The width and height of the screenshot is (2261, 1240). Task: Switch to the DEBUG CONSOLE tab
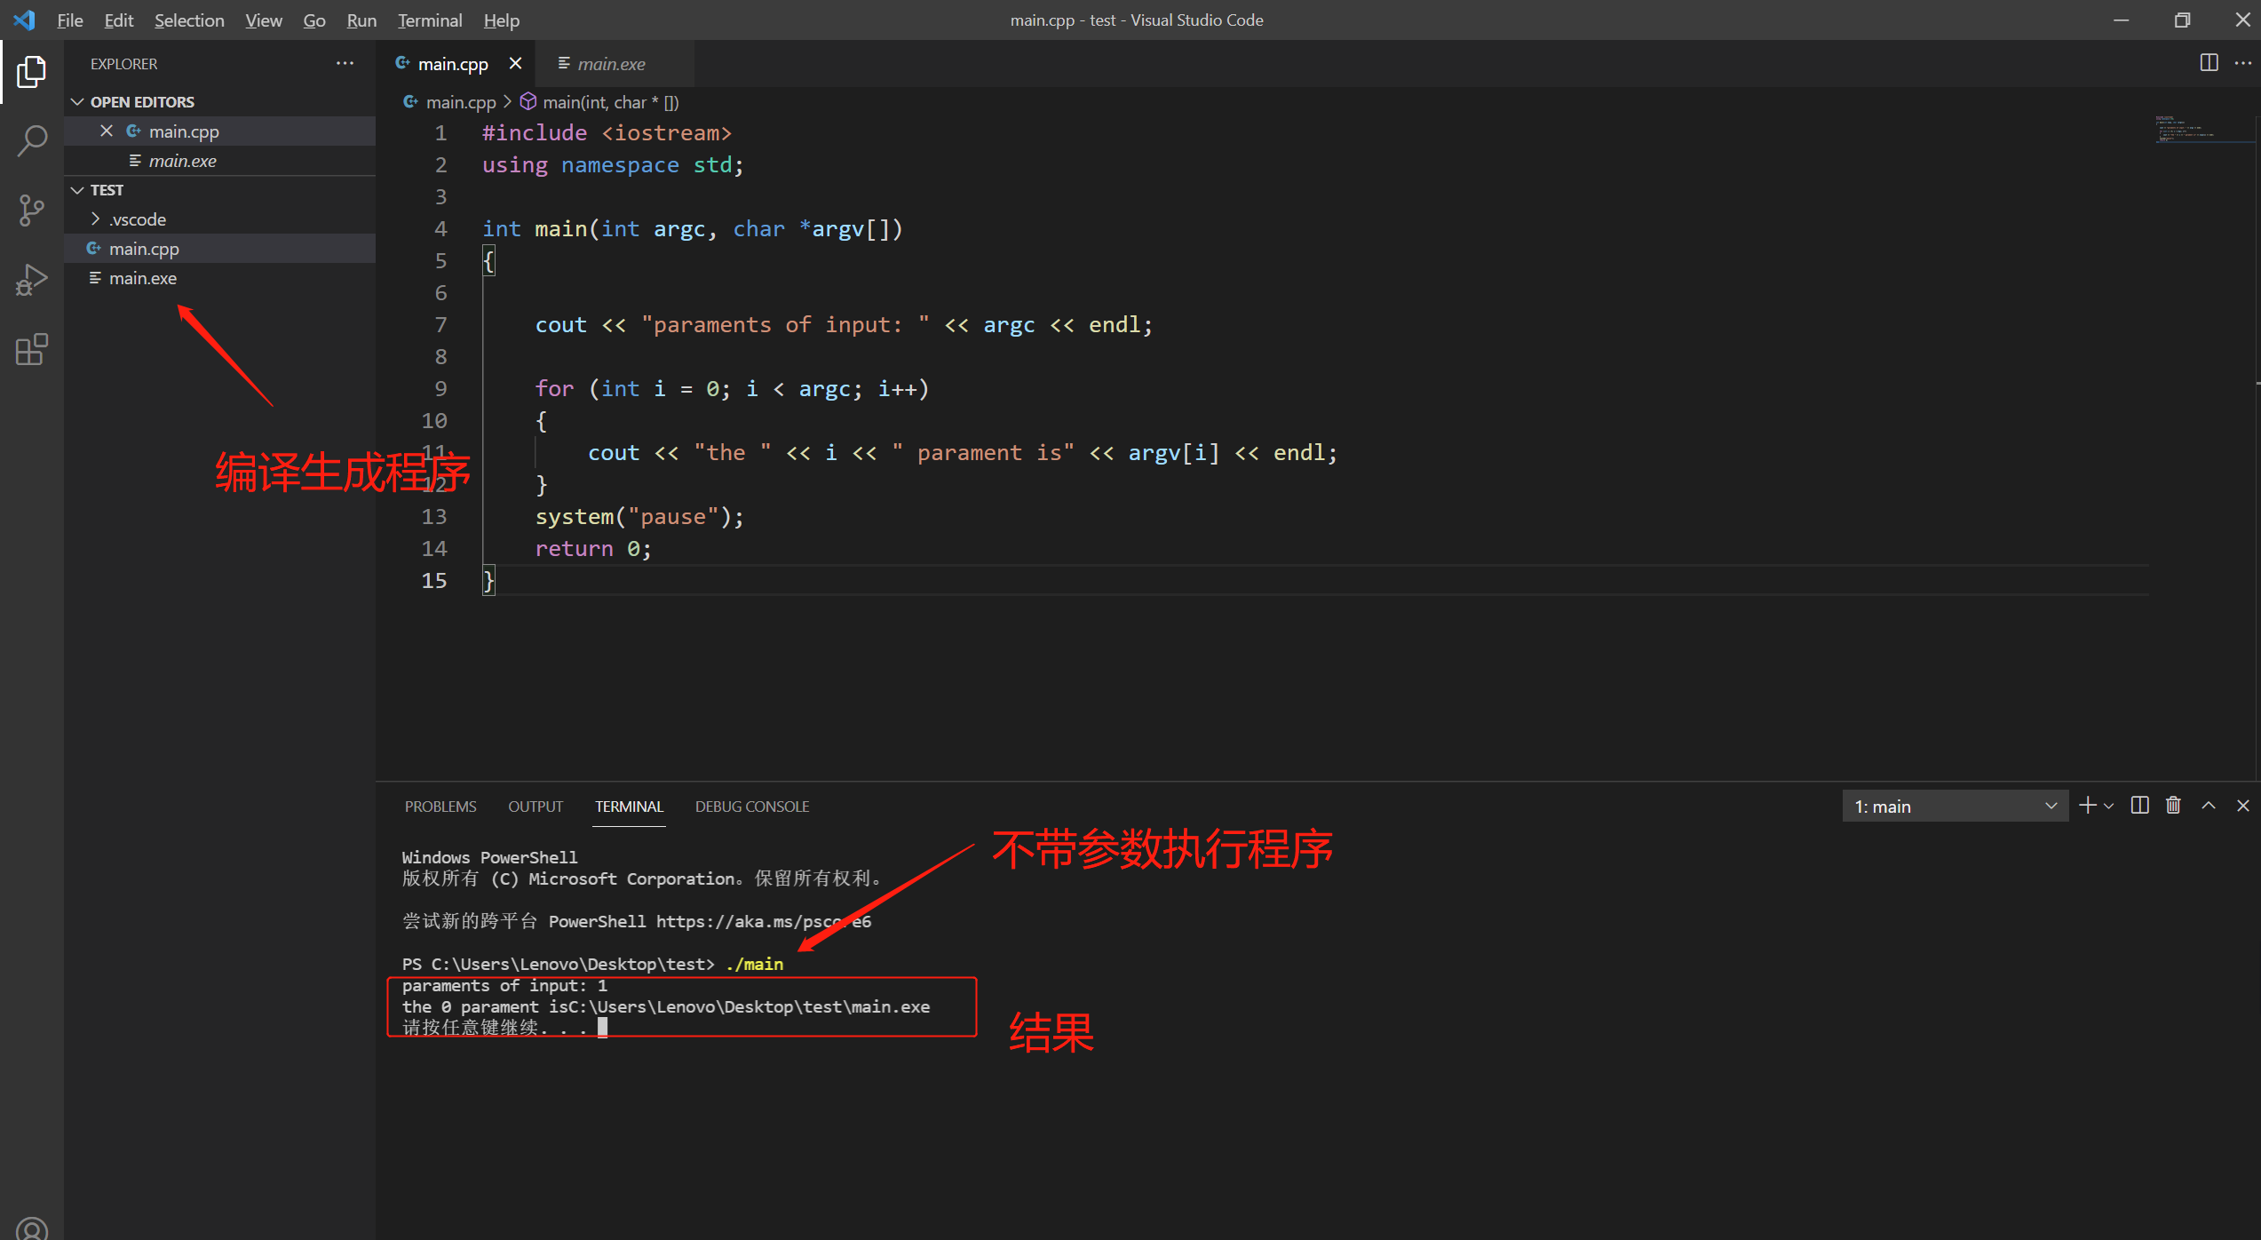[x=751, y=807]
